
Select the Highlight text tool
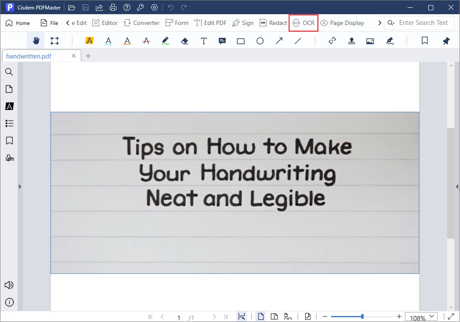(x=89, y=41)
